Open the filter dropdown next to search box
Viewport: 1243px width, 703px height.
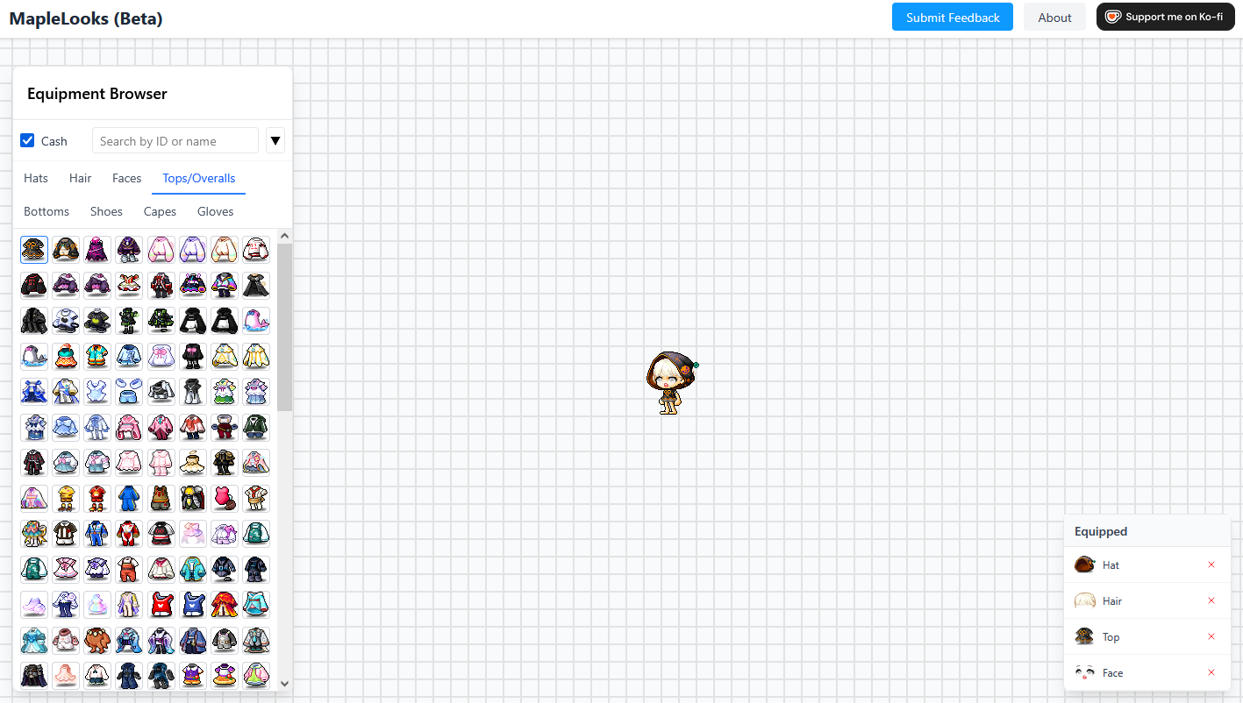click(275, 140)
